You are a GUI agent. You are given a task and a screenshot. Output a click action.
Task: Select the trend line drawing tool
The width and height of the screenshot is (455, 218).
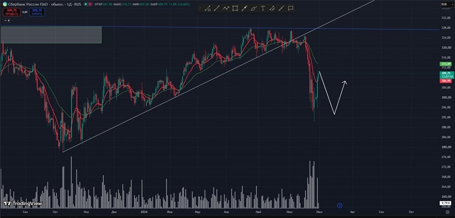click(207, 9)
